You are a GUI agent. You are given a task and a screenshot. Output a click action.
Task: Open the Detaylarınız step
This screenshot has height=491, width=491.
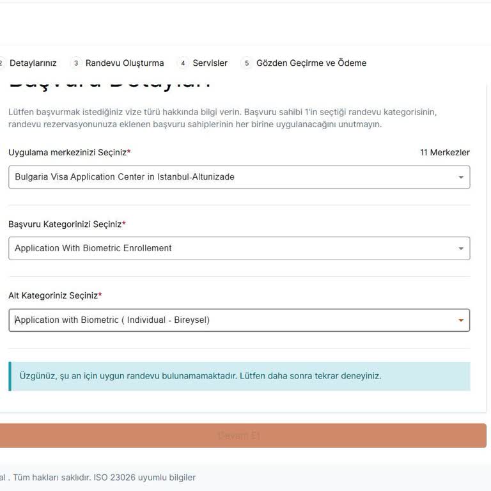[33, 63]
